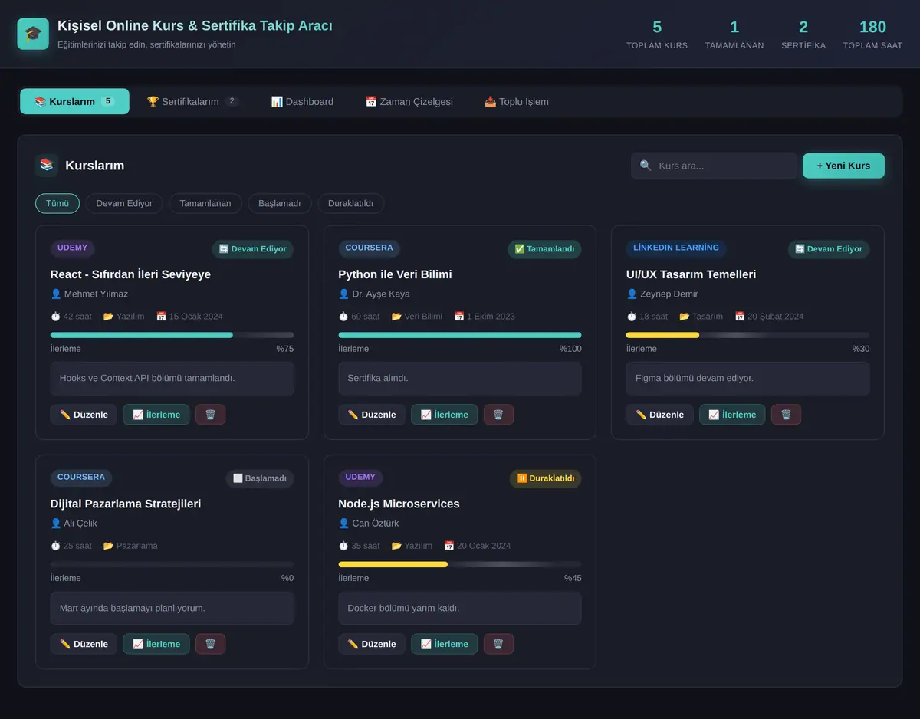The image size is (920, 719).
Task: Focus the Kurs ara search field
Action: click(x=714, y=166)
